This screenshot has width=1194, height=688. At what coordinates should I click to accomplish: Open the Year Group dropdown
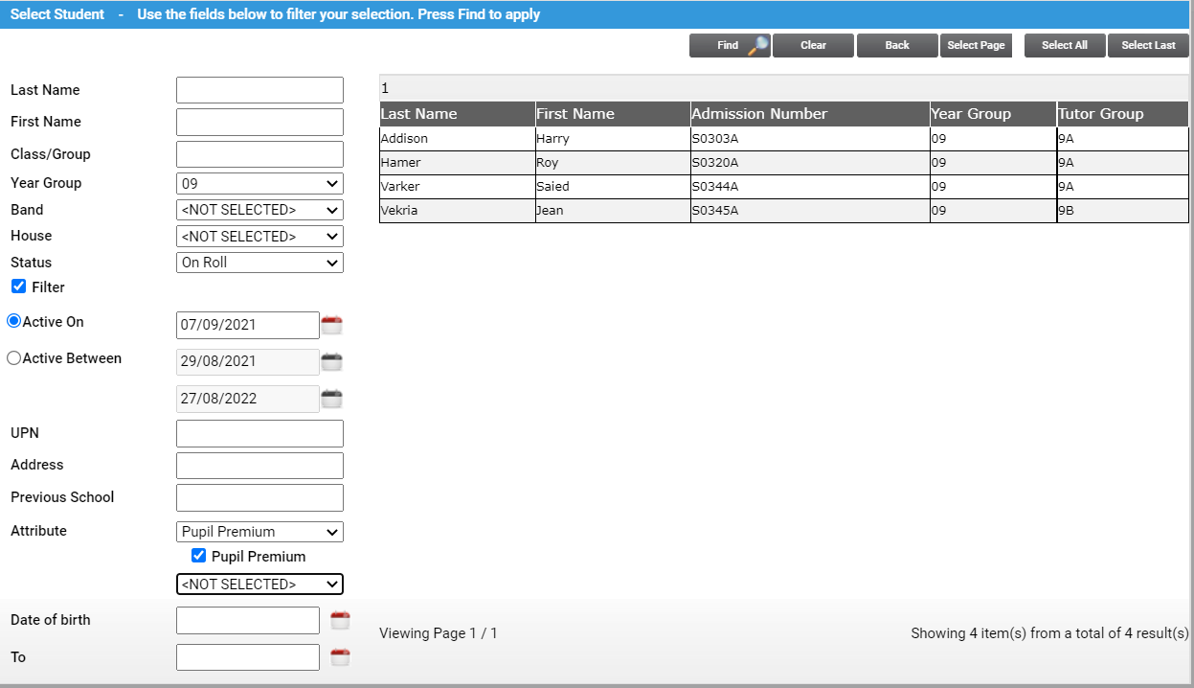tap(259, 183)
